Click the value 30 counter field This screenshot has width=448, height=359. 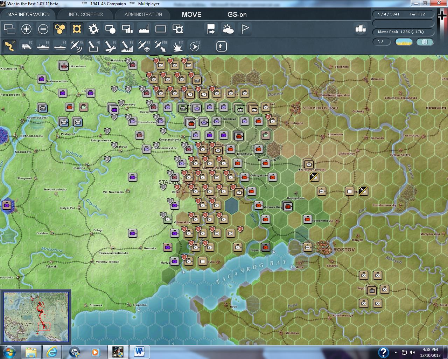pos(381,42)
